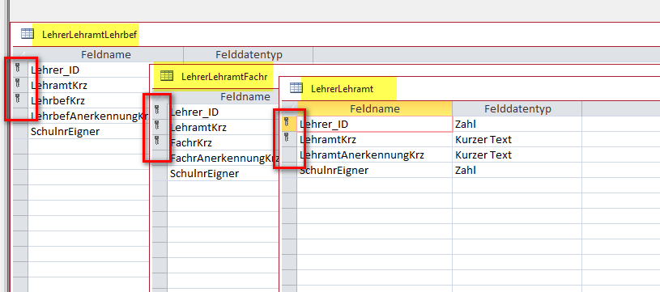Select SchulnrEigner field in LehrerLehramtLehrbef
This screenshot has height=292, width=660.
point(88,132)
